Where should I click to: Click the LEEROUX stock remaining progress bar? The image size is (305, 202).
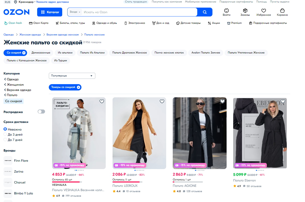click(127, 182)
